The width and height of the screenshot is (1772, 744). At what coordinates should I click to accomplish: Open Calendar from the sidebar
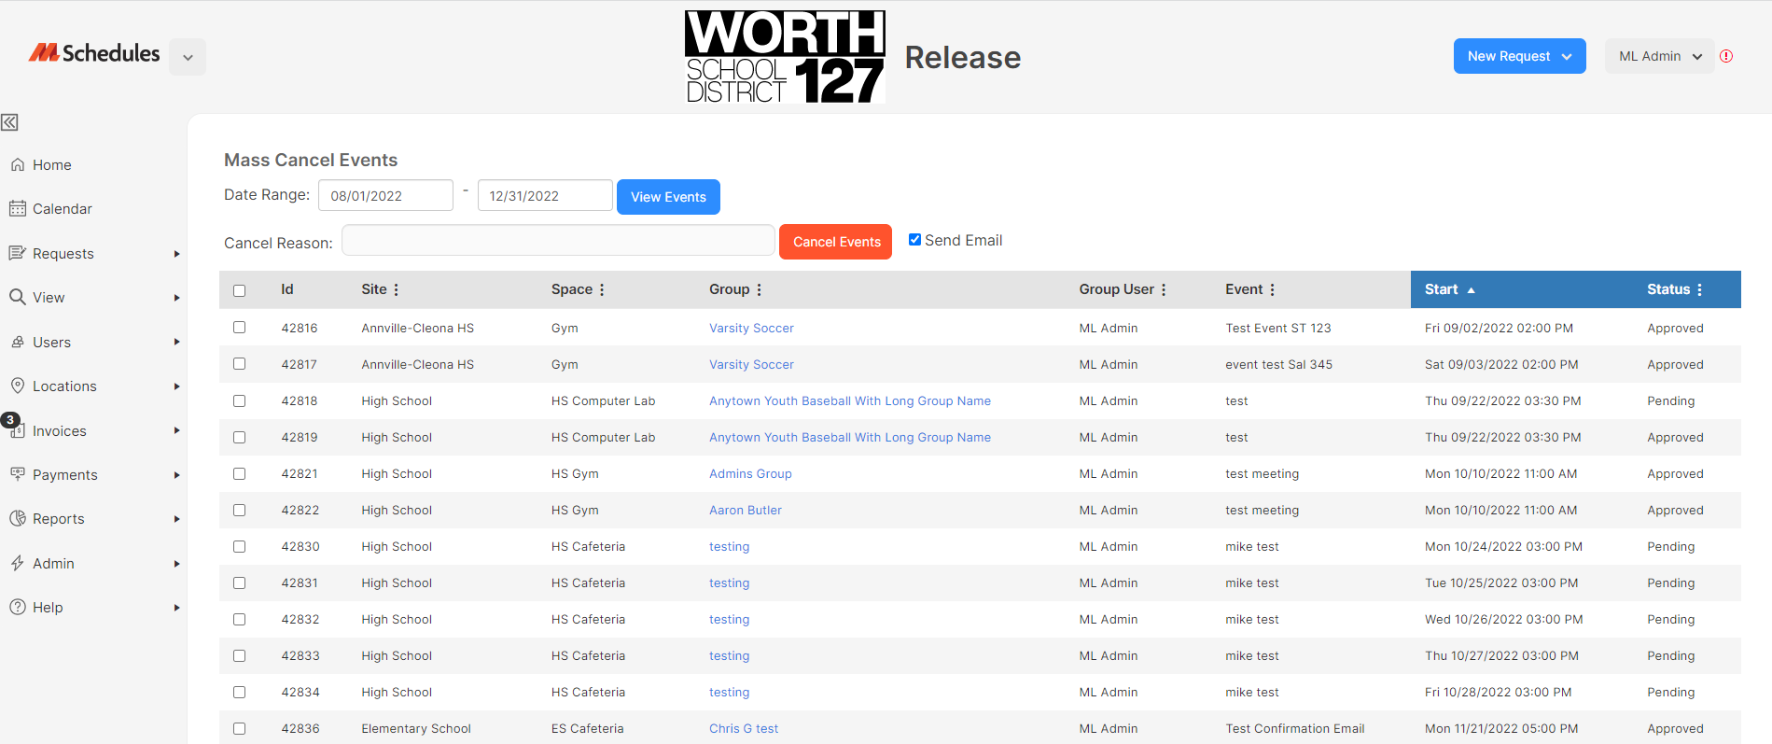tap(63, 209)
